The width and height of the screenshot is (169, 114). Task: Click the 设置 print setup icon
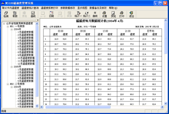pyautogui.click(x=104, y=14)
